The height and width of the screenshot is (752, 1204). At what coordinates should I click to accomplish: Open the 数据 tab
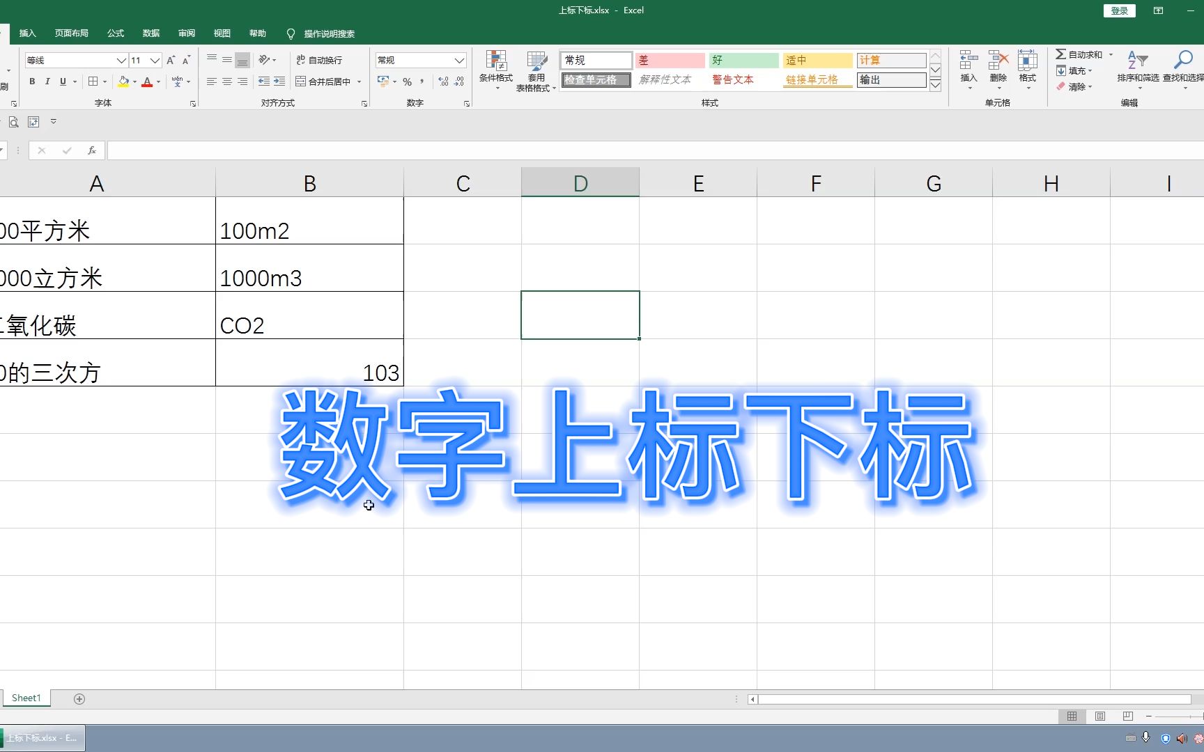click(x=151, y=33)
